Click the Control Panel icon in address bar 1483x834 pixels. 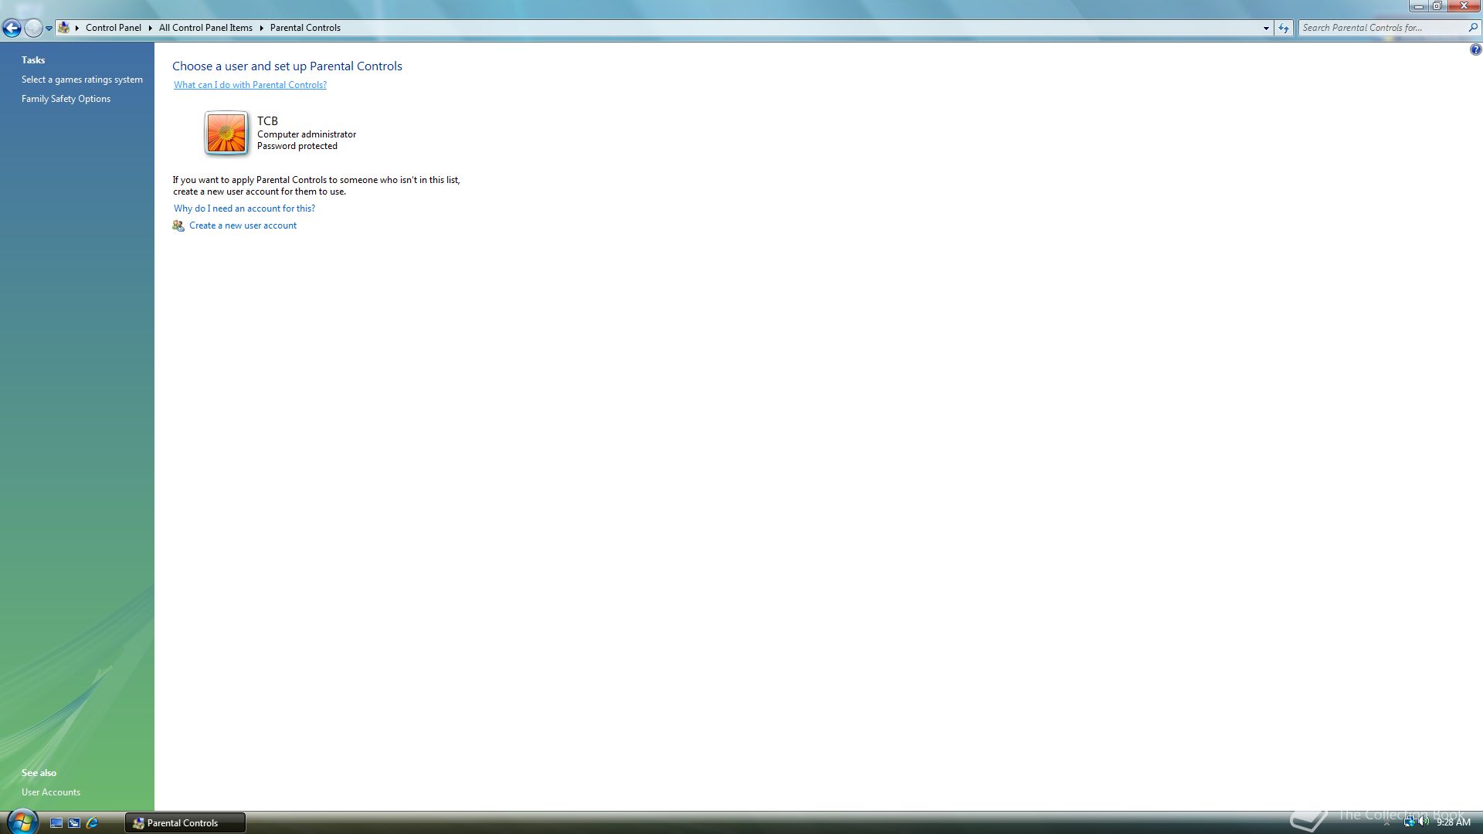(64, 28)
